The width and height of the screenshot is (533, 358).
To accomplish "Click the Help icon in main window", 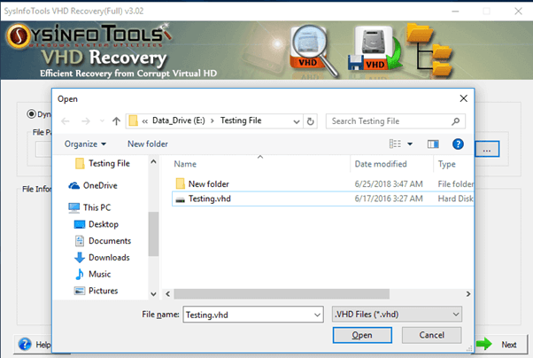I will tap(25, 344).
